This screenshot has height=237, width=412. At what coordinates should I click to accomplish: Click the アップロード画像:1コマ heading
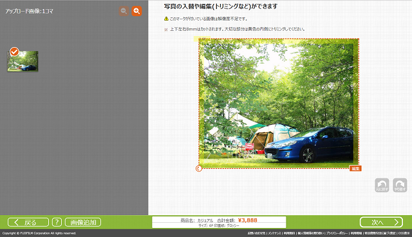(x=29, y=12)
